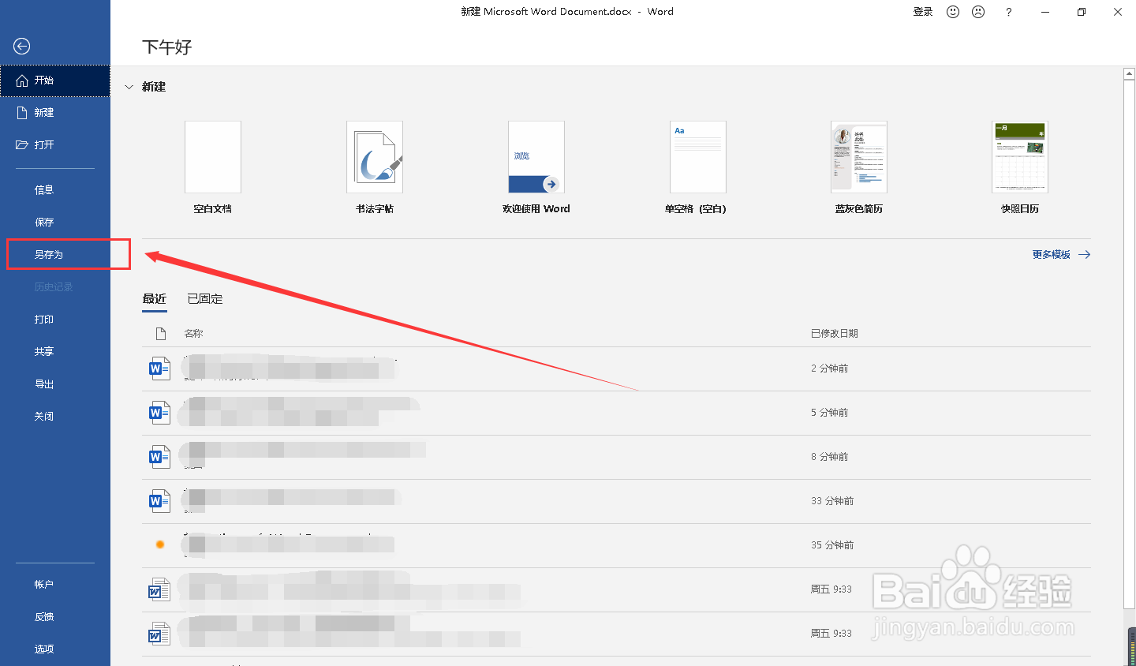
Task: Choose the 蓝灰色简历 resume template
Action: tap(859, 167)
